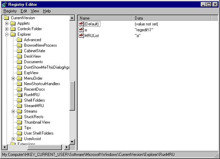Screen dimensions: 220x159
Task: Select the Shell Folders key label
Action: click(x=34, y=100)
